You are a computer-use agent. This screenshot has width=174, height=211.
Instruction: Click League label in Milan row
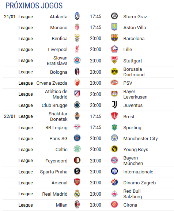(26, 205)
